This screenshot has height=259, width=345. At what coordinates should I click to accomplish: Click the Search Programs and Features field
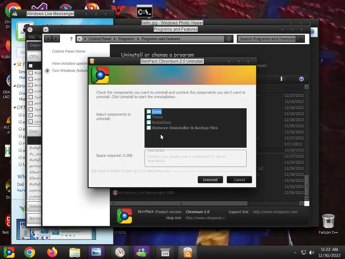pos(267,39)
